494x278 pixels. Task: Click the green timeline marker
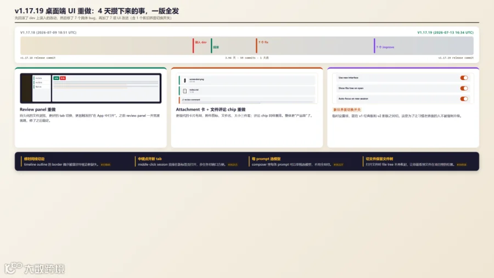(x=211, y=46)
